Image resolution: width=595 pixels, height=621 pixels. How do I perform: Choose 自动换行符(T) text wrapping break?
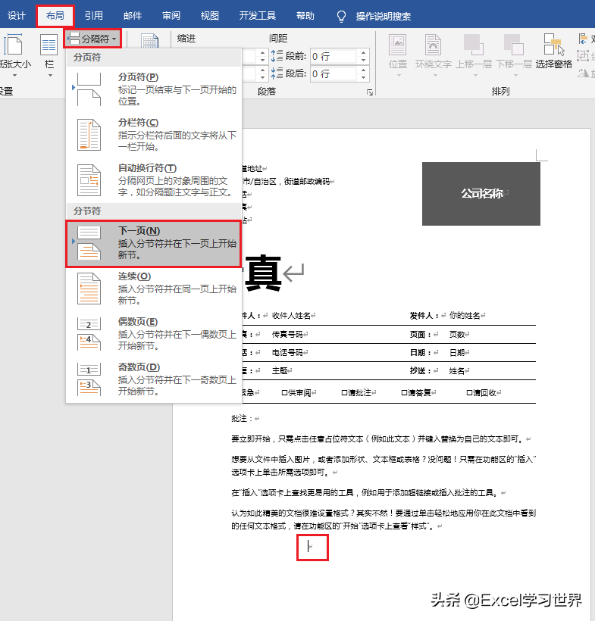pyautogui.click(x=153, y=180)
